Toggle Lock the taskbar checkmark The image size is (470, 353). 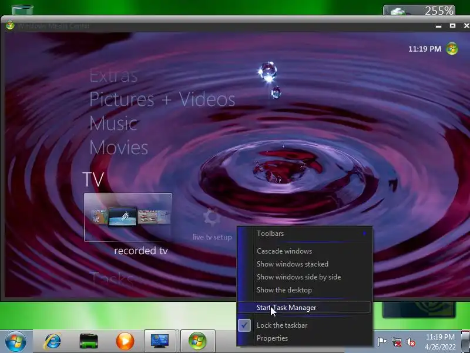(x=244, y=325)
